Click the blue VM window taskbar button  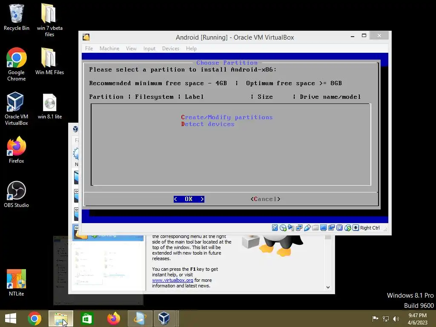(x=140, y=318)
